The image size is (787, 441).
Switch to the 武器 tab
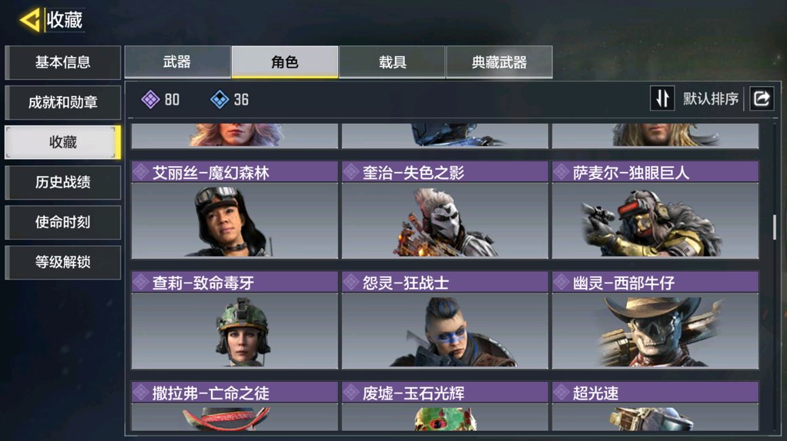pos(177,62)
